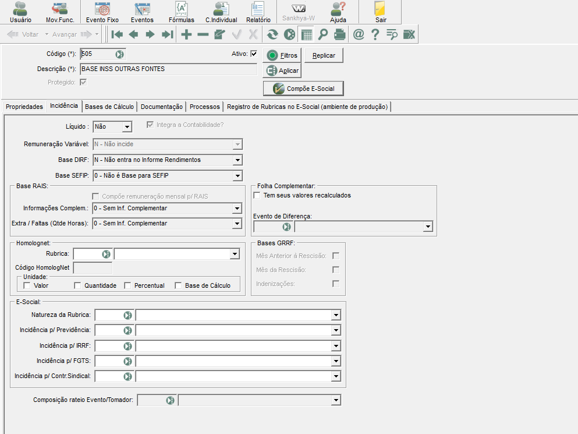Click the export to Excel icon

tap(409, 34)
